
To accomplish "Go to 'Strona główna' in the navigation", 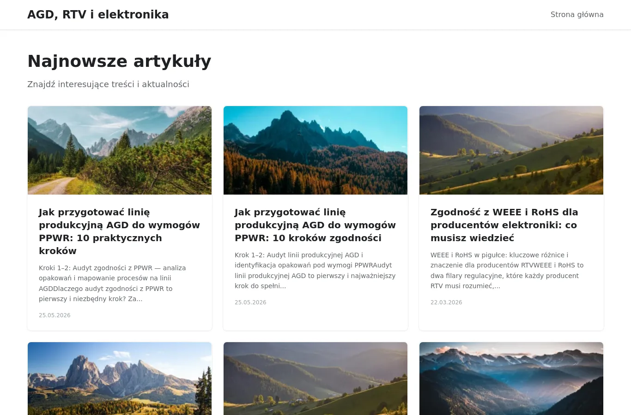I will (x=577, y=15).
